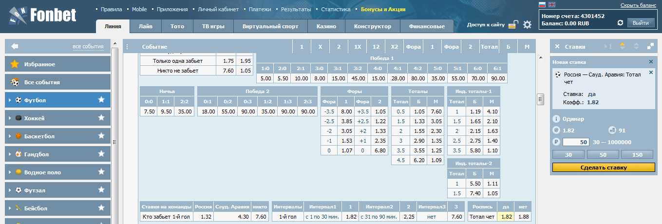Select score 0:0 draw odds 7.50
This screenshot has width=662, height=224.
pos(148,112)
